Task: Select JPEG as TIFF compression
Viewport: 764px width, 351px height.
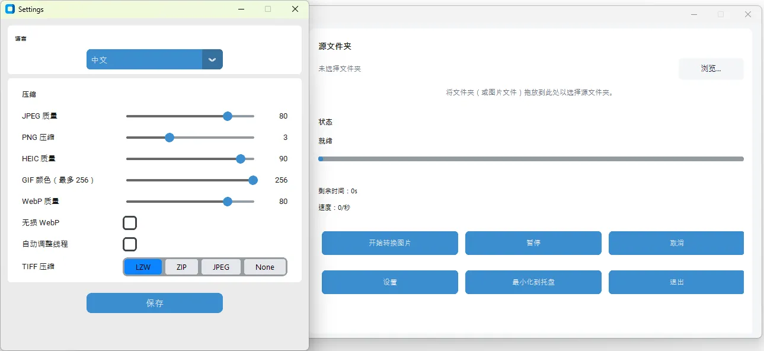Action: pyautogui.click(x=220, y=267)
